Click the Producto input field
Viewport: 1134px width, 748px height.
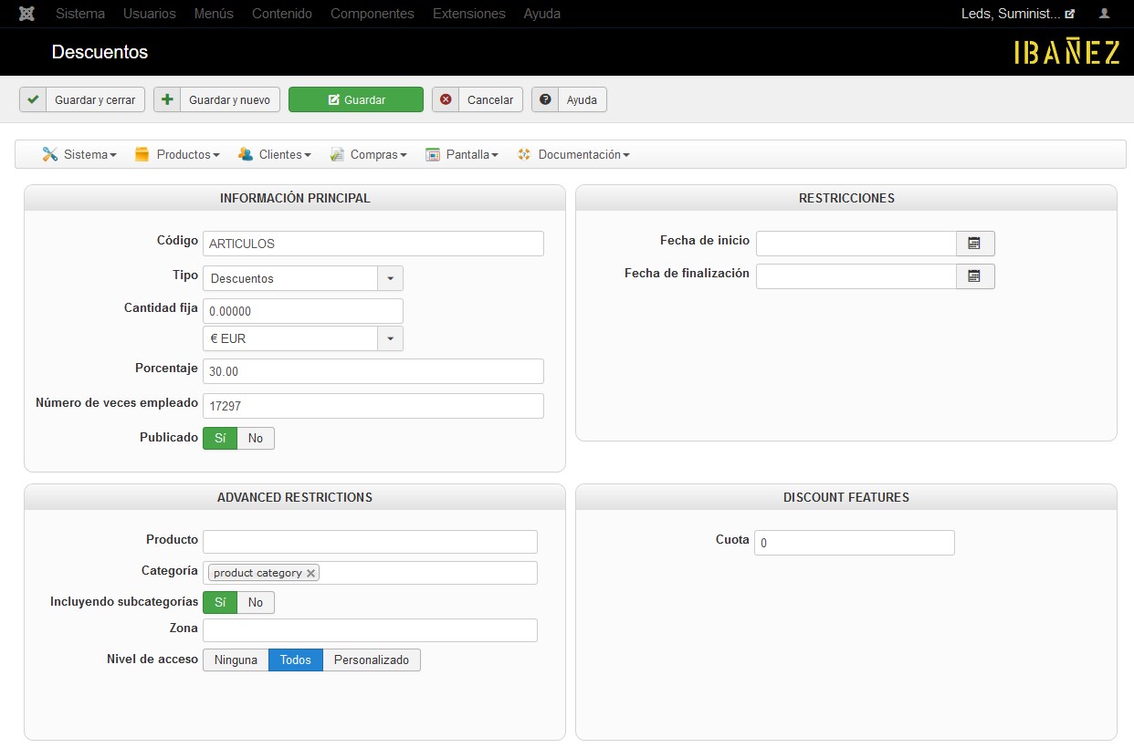pyautogui.click(x=370, y=542)
